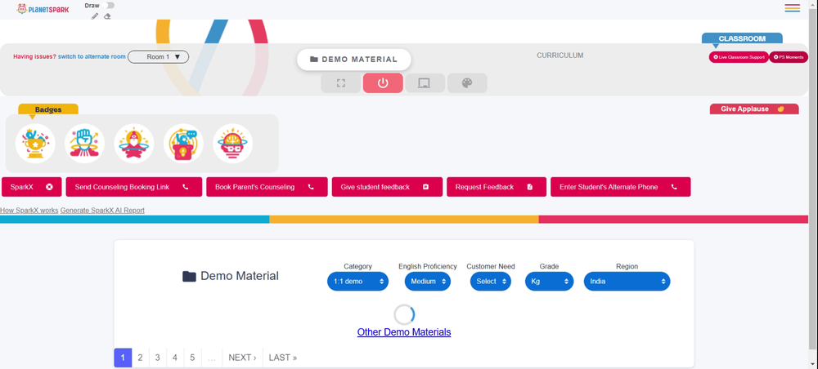Go to pagination page 4
818x369 pixels.
(x=175, y=358)
